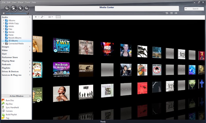The height and width of the screenshot is (123, 206).
Task: Open the 3D view dropdown
Action: click(x=50, y=17)
